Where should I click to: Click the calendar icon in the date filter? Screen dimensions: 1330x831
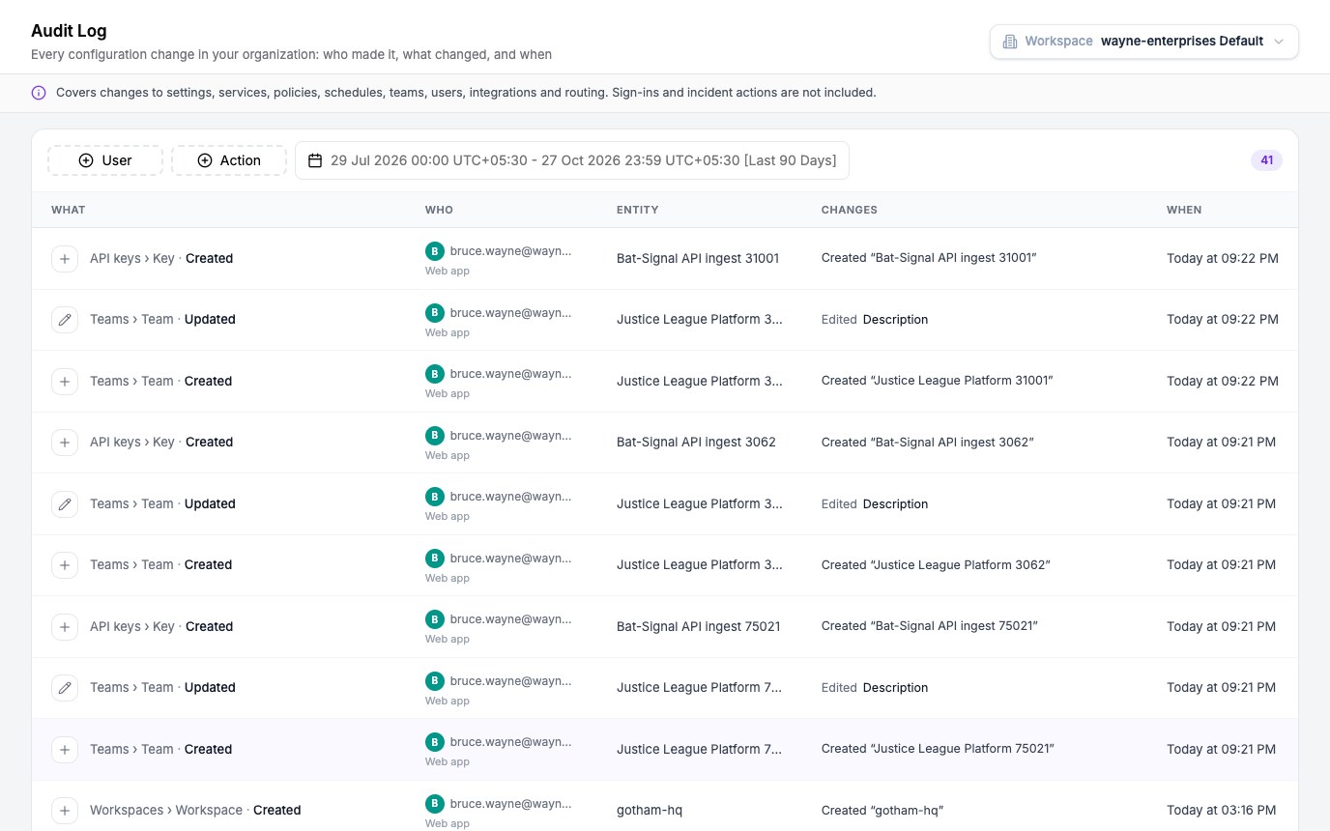315,160
